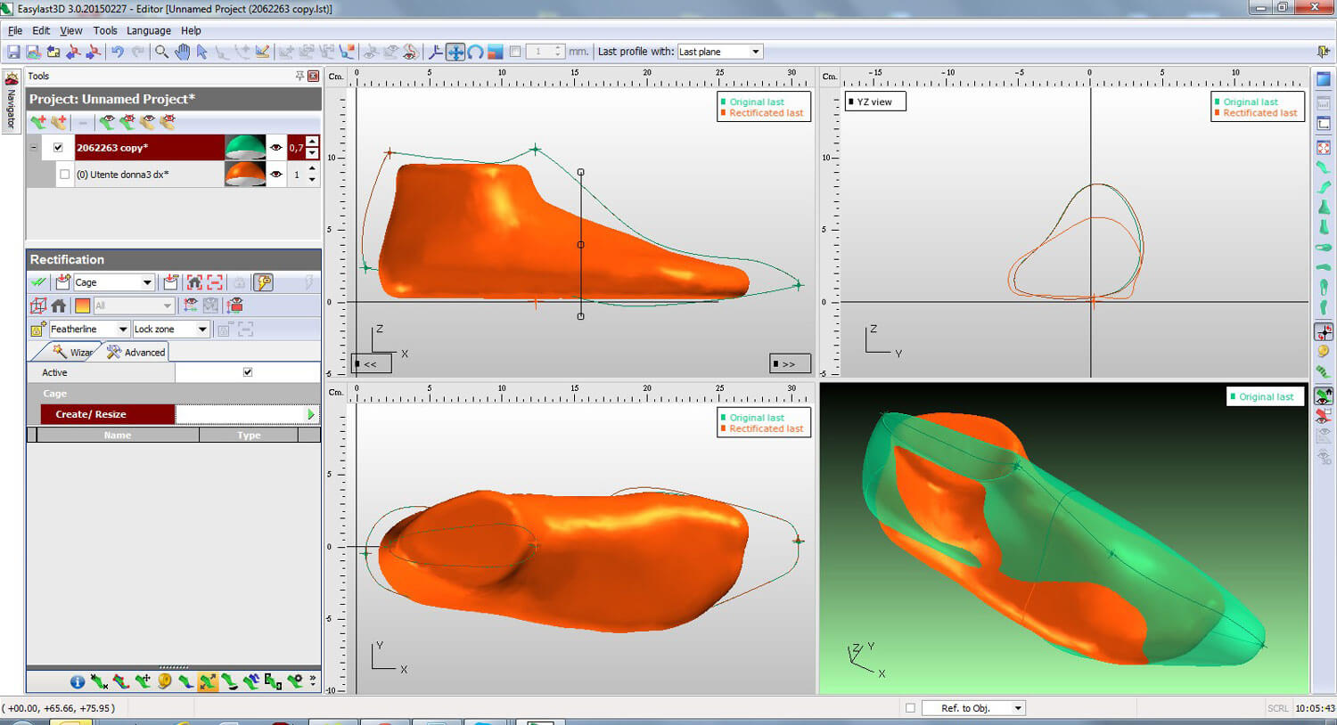Click the highlighted last resize arrows icon
Image resolution: width=1337 pixels, height=725 pixels.
tap(208, 682)
